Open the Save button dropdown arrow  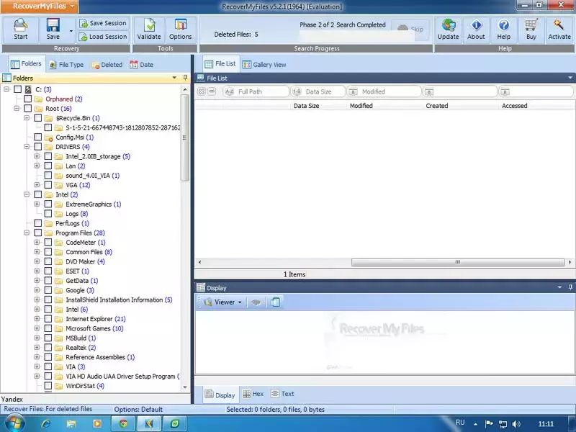coord(71,31)
